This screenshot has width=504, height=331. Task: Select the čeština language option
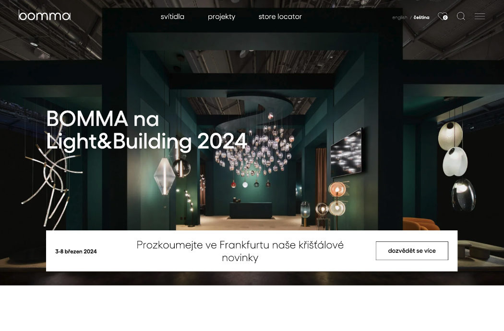[x=421, y=18]
